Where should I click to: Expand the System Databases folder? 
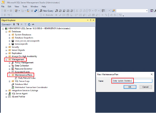pos(10,35)
